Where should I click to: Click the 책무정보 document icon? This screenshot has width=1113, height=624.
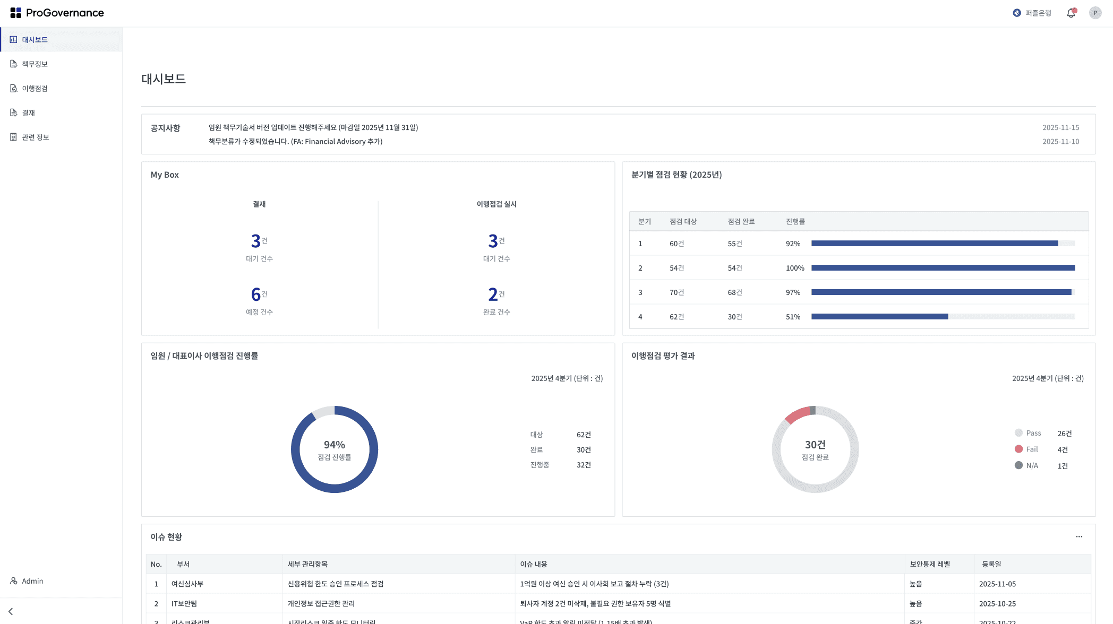point(13,64)
